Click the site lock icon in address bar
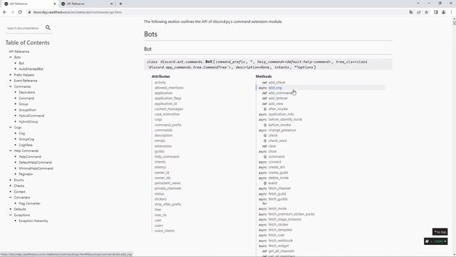This screenshot has width=456, height=257. 29,12
